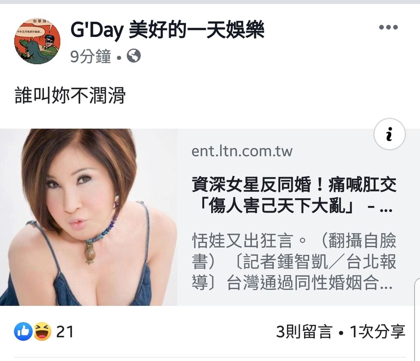
Task: Open the three-dot post options menu
Action: point(388,27)
